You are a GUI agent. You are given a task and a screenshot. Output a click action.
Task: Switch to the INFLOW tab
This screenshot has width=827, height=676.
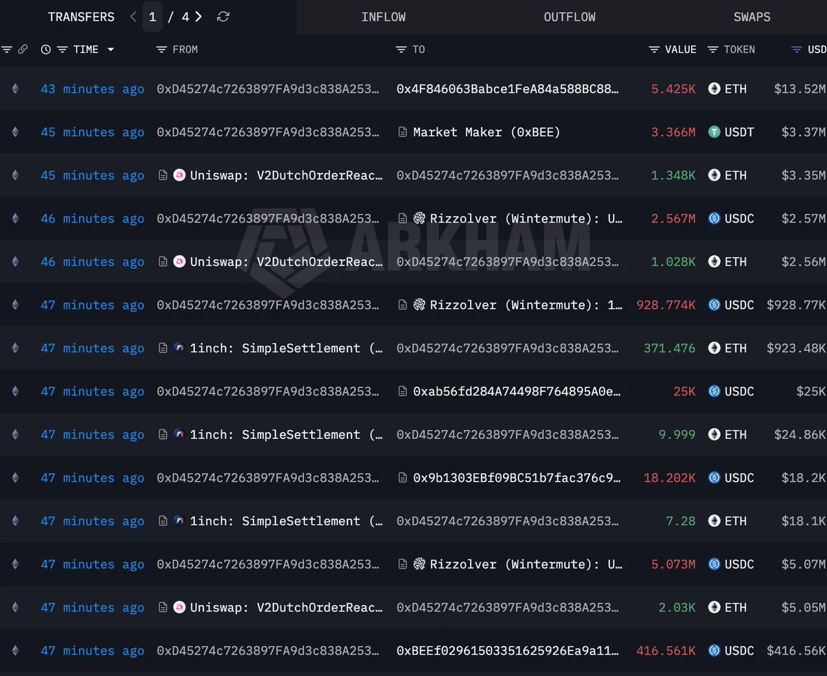point(383,17)
